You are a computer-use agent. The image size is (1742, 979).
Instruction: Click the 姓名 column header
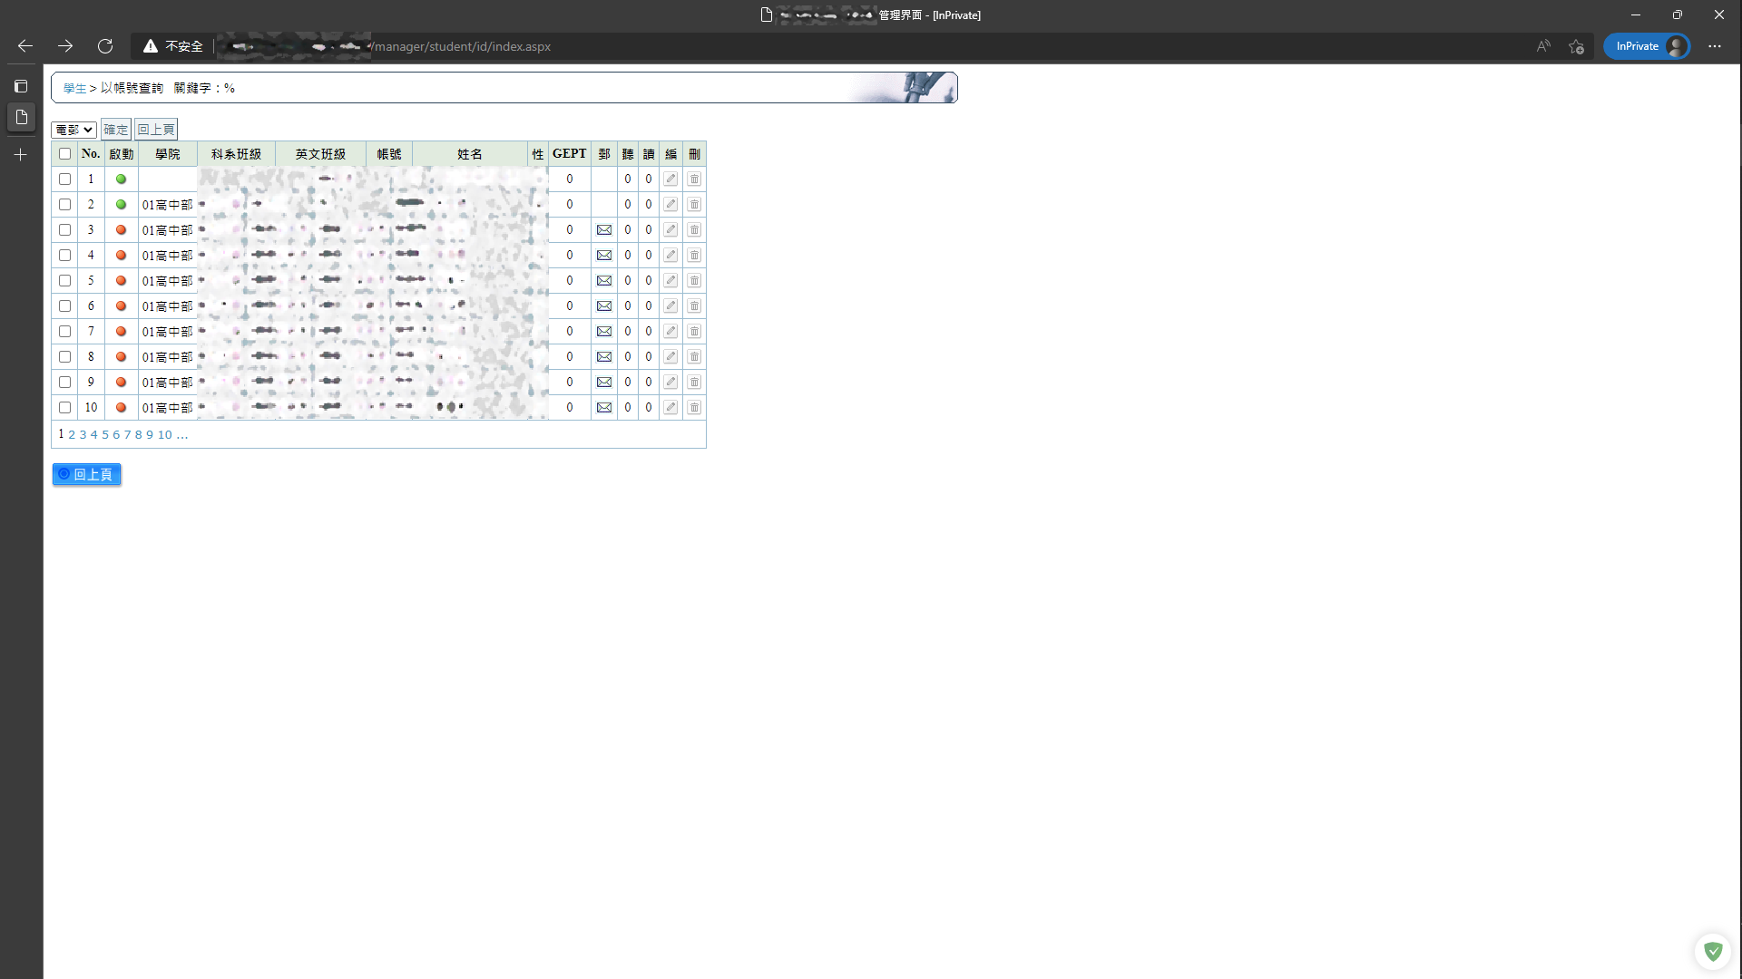tap(470, 154)
